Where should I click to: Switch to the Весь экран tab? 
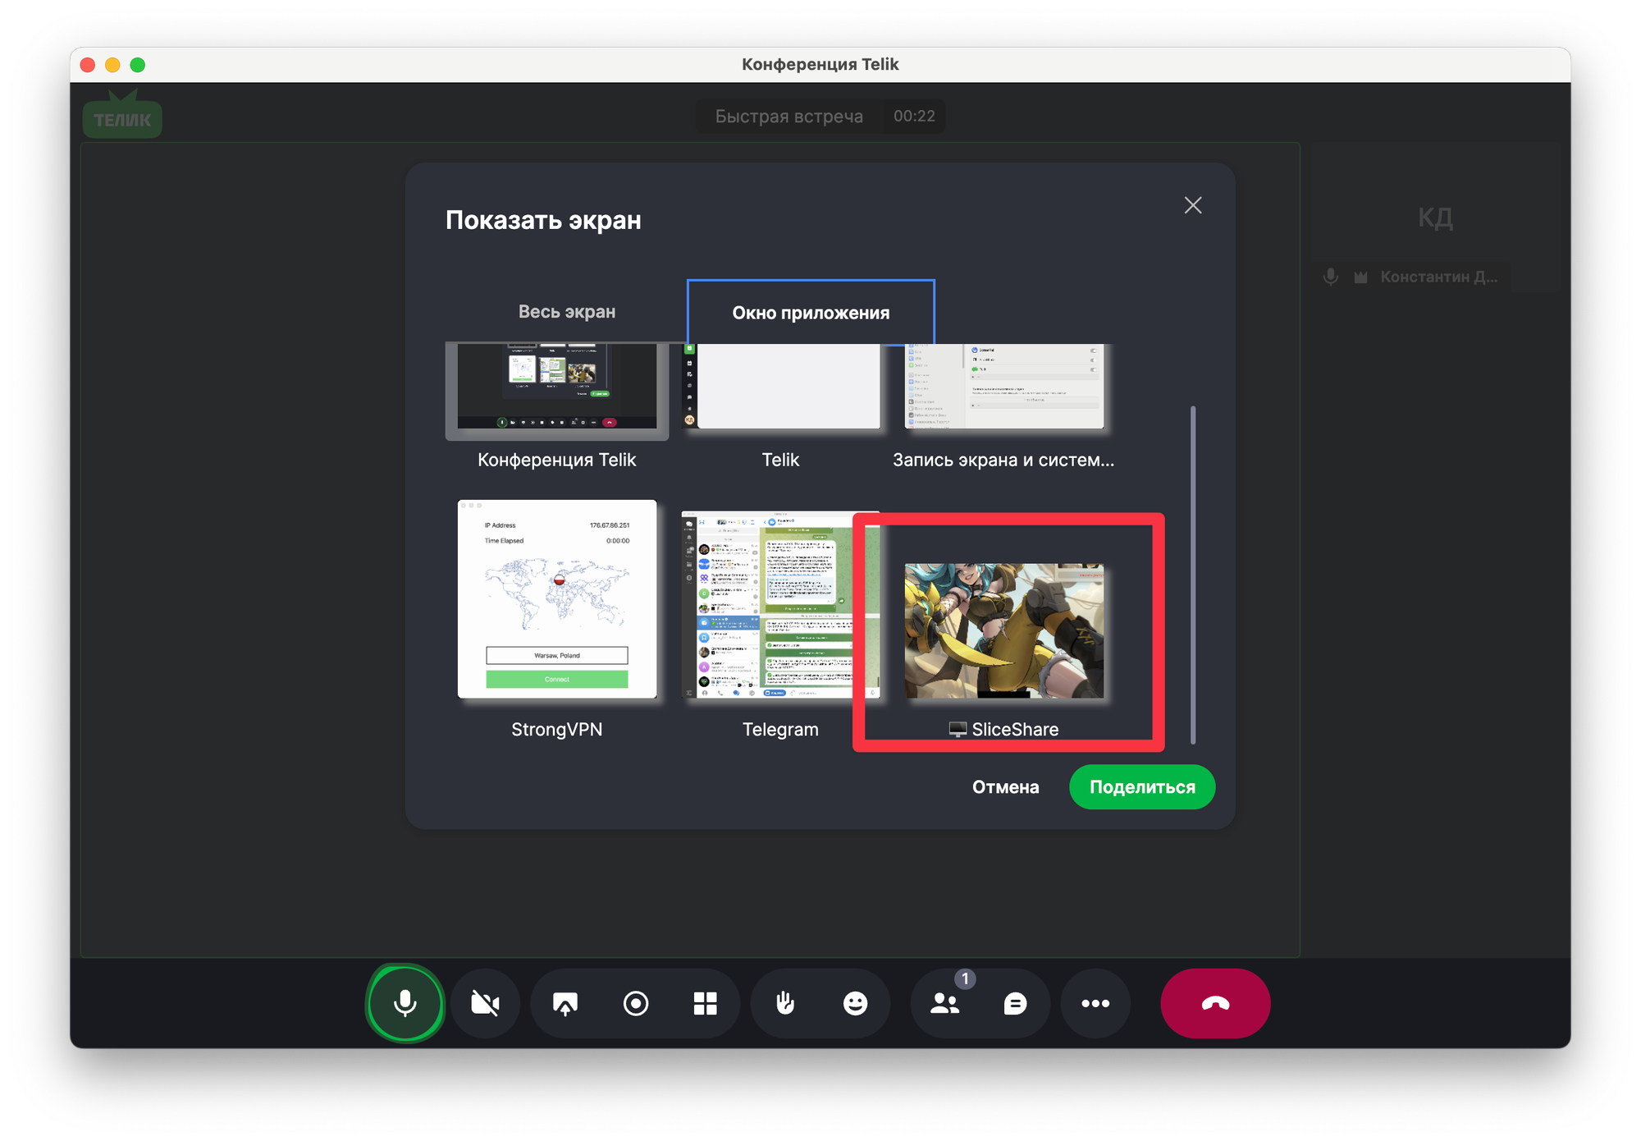(566, 312)
